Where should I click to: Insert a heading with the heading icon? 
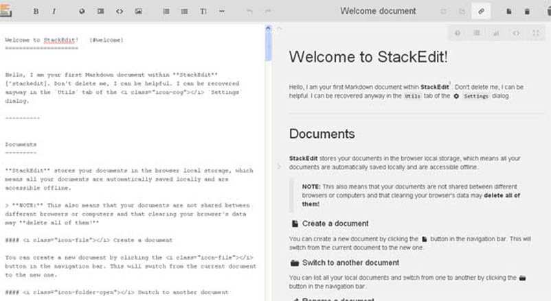point(203,12)
